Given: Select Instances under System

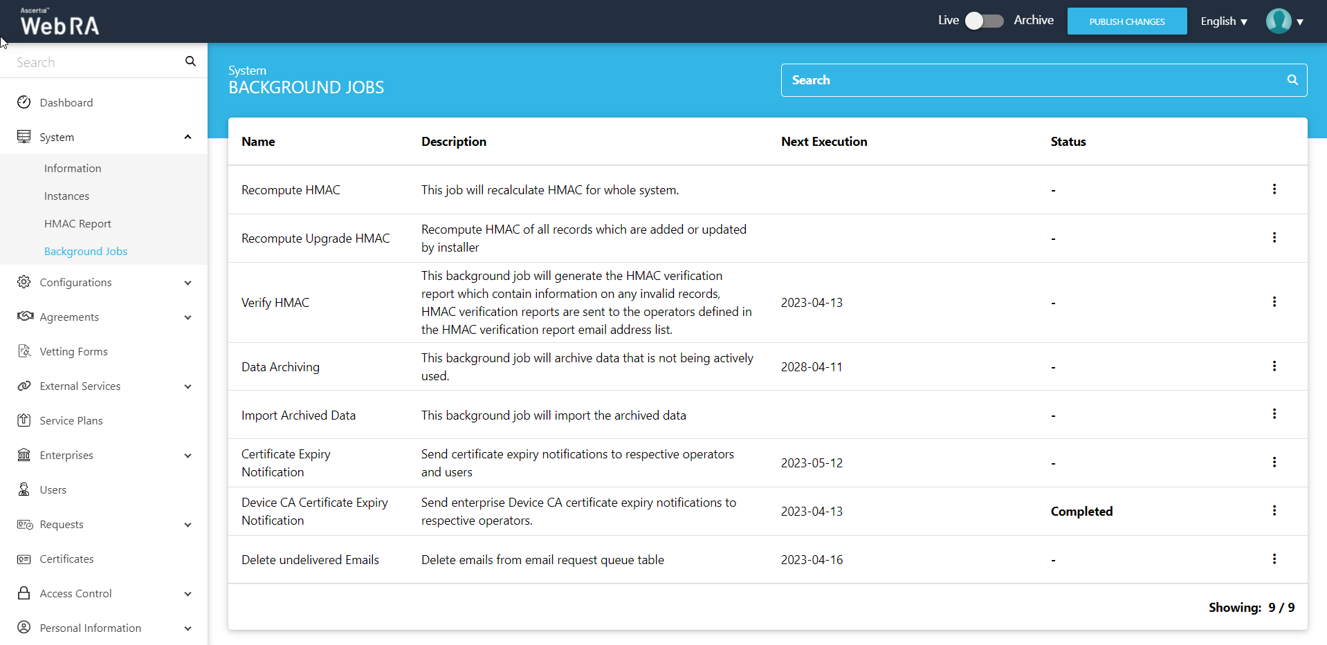Looking at the screenshot, I should pyautogui.click(x=66, y=196).
